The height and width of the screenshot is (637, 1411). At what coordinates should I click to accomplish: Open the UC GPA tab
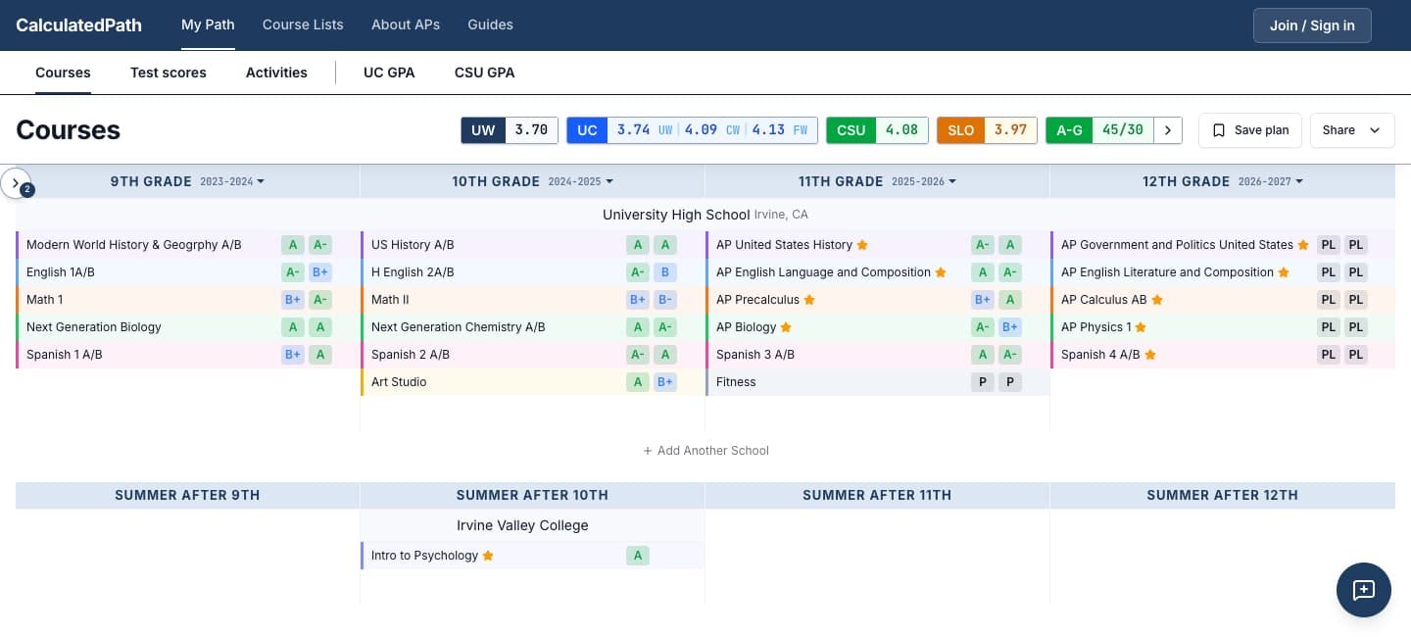389,73
